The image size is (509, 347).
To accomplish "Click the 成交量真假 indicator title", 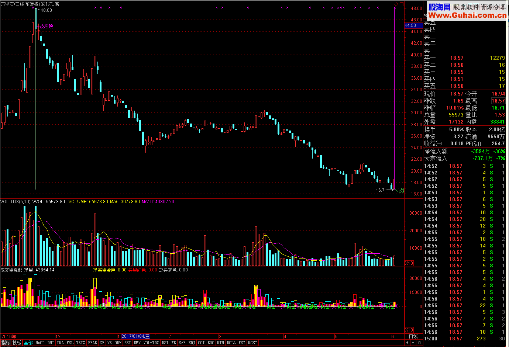I will 11,270.
